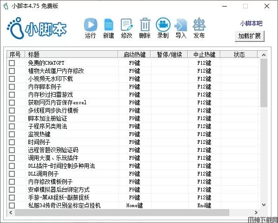Click the 暂停/继续 column header

(169, 54)
